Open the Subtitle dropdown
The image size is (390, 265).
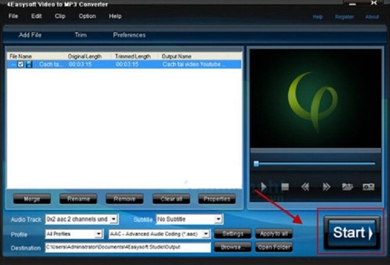pyautogui.click(x=218, y=219)
